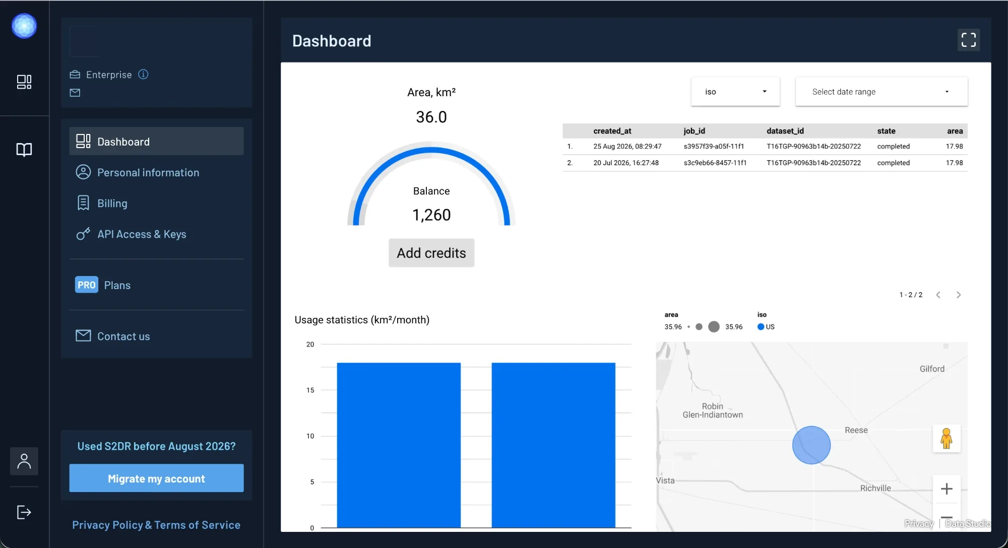The height and width of the screenshot is (548, 1008).
Task: Open the user profile icon in rail
Action: click(x=24, y=461)
